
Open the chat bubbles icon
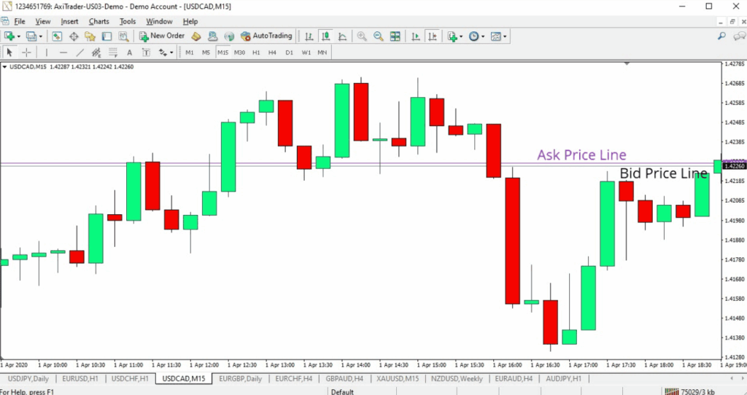click(740, 36)
